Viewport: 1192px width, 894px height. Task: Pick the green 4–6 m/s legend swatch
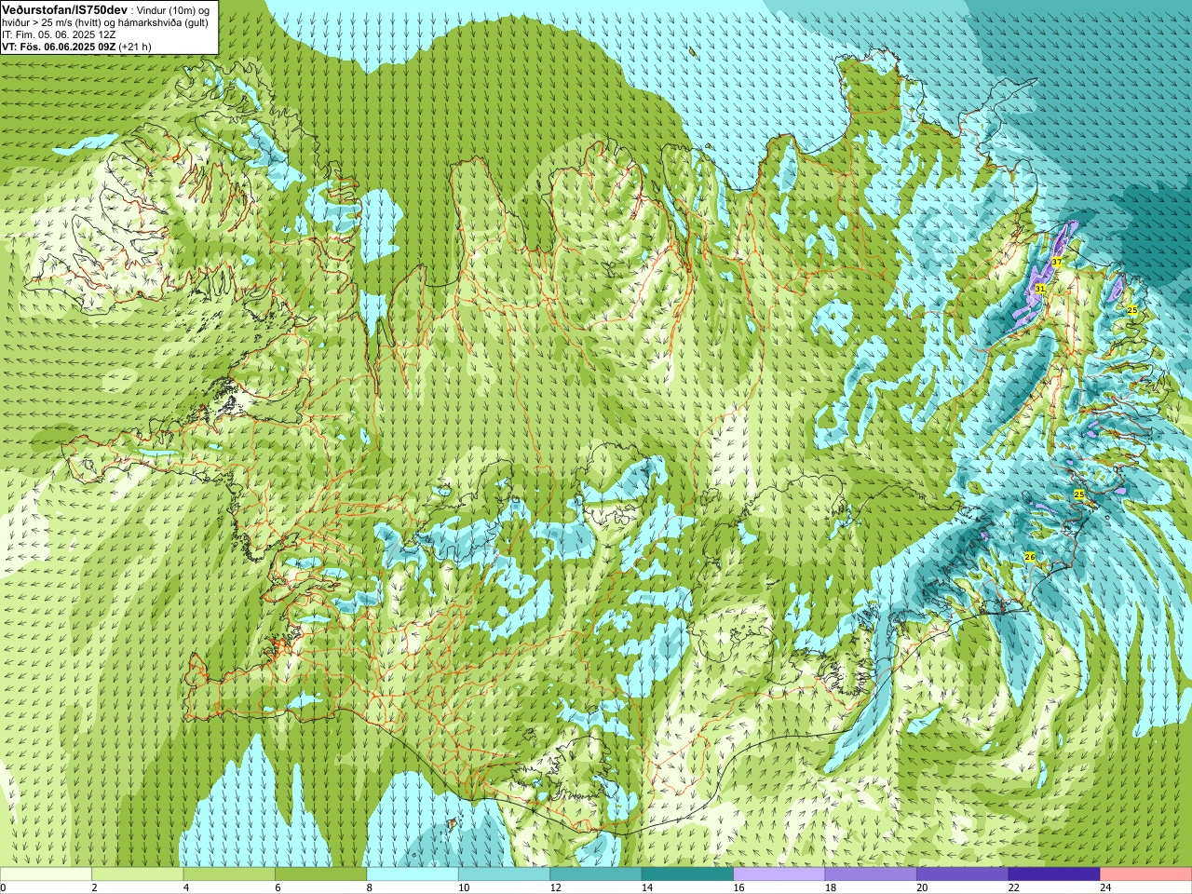coord(229,874)
